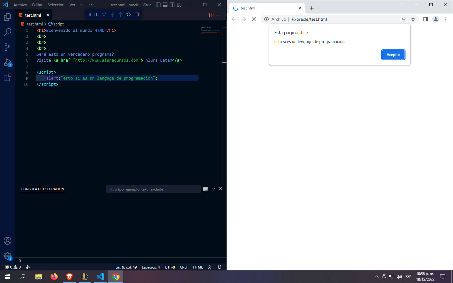The height and width of the screenshot is (283, 453).
Task: Open the Customize Layout menu
Action: pyautogui.click(x=179, y=5)
